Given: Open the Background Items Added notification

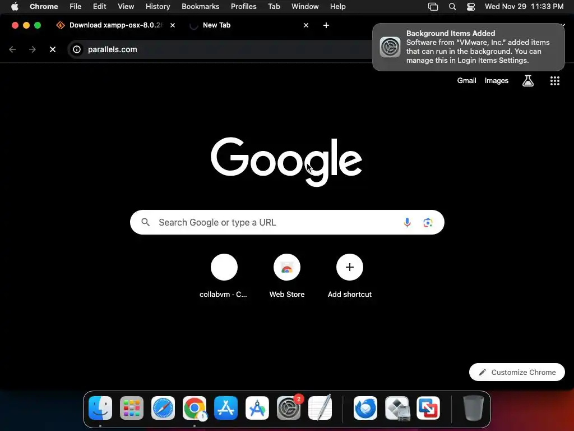Looking at the screenshot, I should tap(468, 47).
